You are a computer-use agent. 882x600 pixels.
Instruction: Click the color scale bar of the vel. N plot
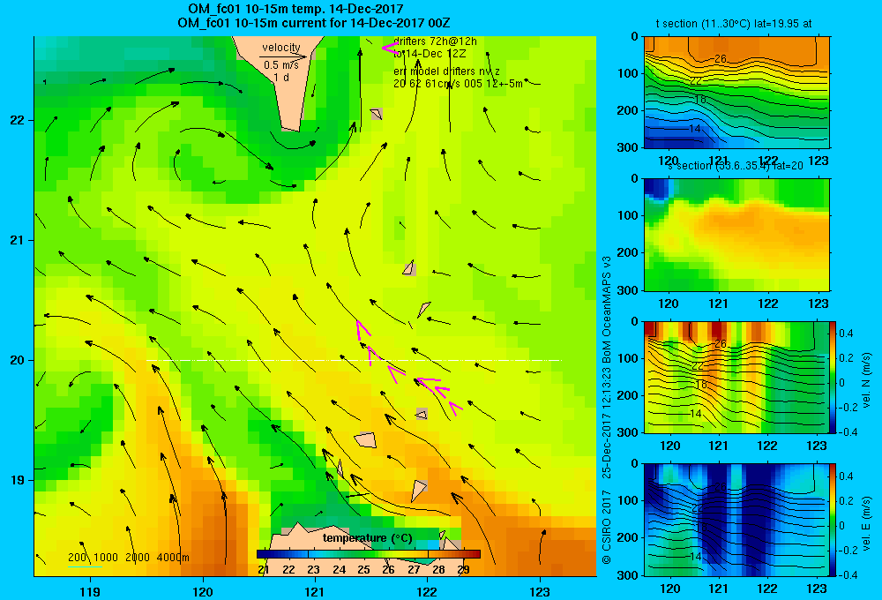(833, 377)
